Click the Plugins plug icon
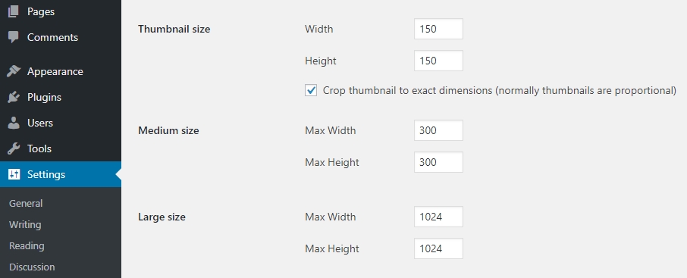The height and width of the screenshot is (278, 687). (x=14, y=97)
